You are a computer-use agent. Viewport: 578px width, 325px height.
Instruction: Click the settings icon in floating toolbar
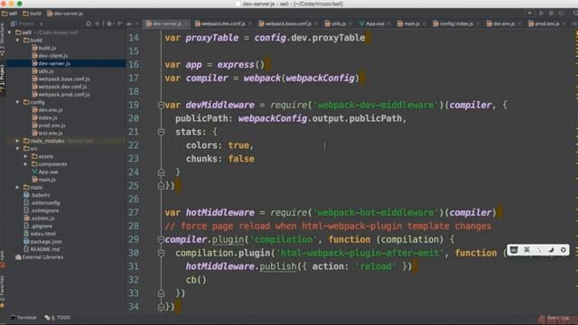564,250
